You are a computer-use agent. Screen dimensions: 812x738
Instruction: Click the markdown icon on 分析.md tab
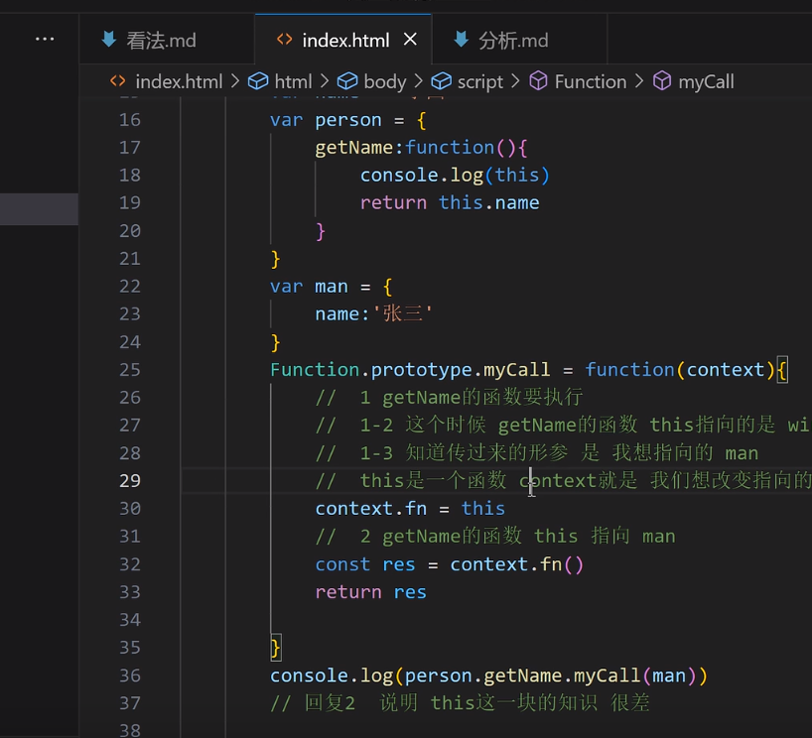(x=461, y=40)
